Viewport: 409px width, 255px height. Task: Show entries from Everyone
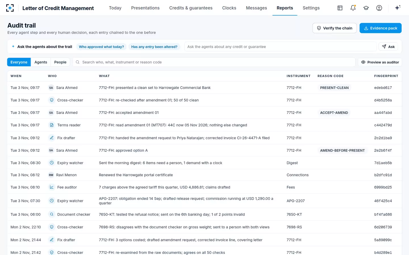pyautogui.click(x=19, y=62)
